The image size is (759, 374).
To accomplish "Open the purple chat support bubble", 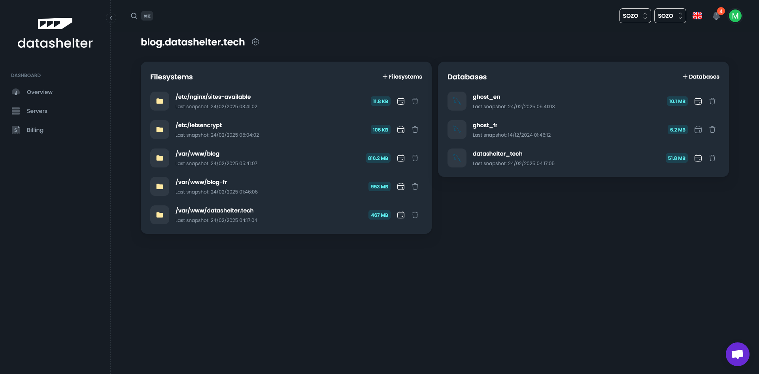I will 737,354.
